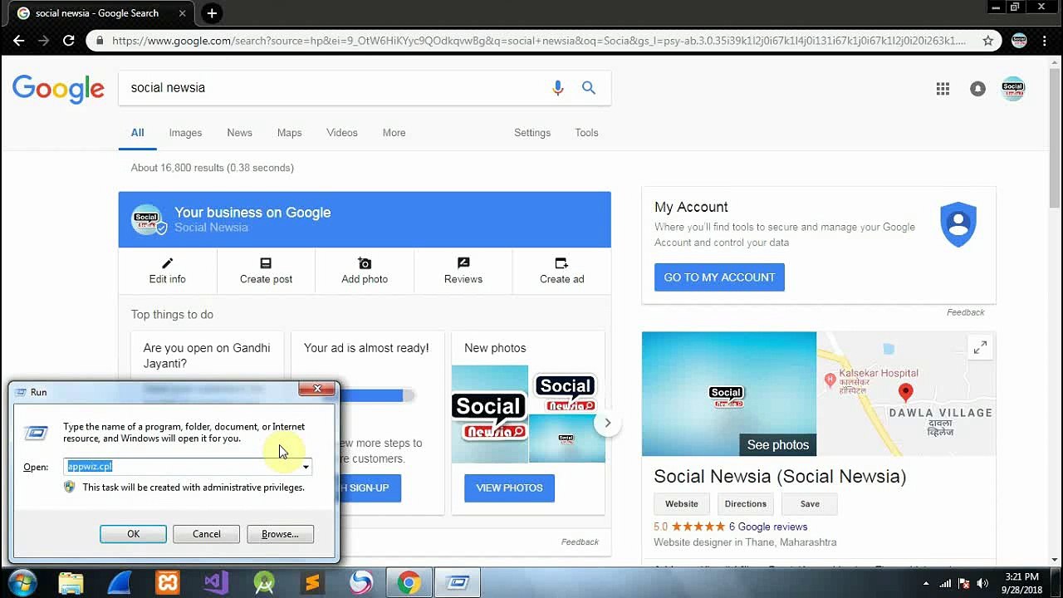Click the VIEW PHOTOS button
The image size is (1063, 598).
coord(509,488)
